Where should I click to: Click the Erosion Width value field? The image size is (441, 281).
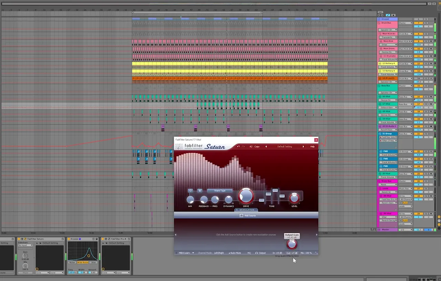coord(83,272)
